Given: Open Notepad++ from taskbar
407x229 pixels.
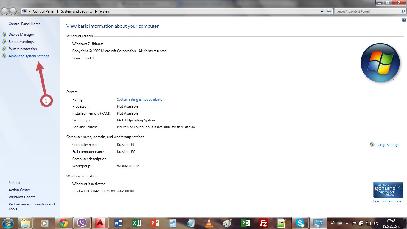Looking at the screenshot, I should (x=282, y=223).
